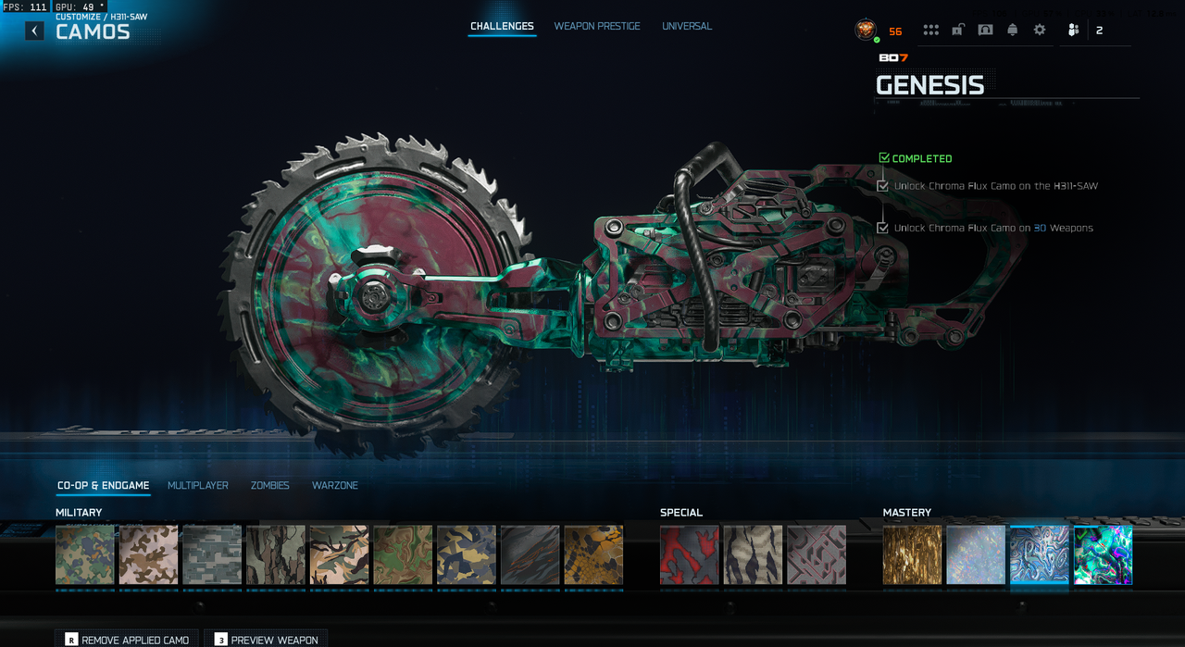Open the player prestige emblem profile
Viewport: 1185px width, 647px height.
[866, 30]
